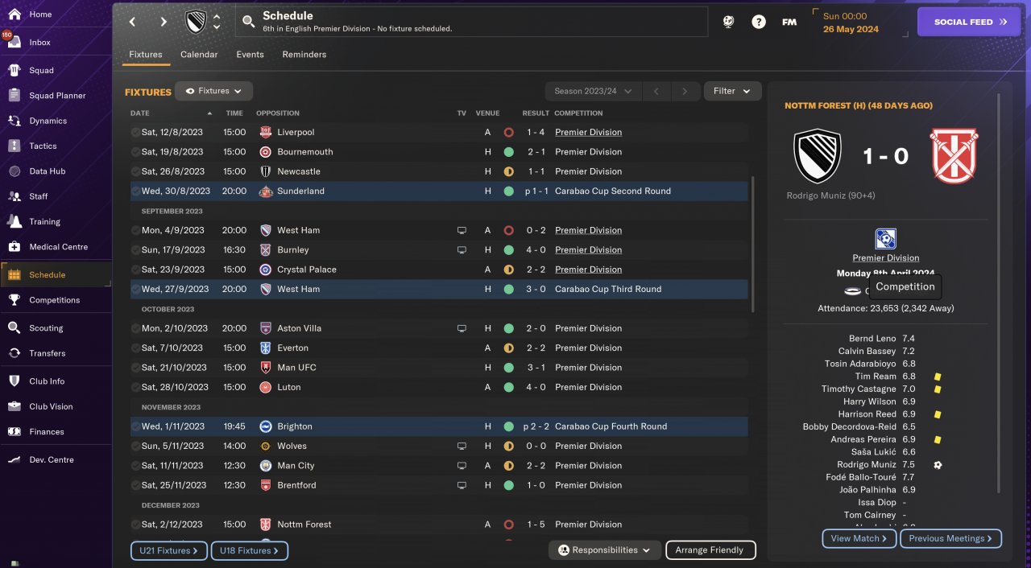Toggle the circle marker beside Burnley fixture
Screen dimensions: 1031x568
click(x=135, y=249)
